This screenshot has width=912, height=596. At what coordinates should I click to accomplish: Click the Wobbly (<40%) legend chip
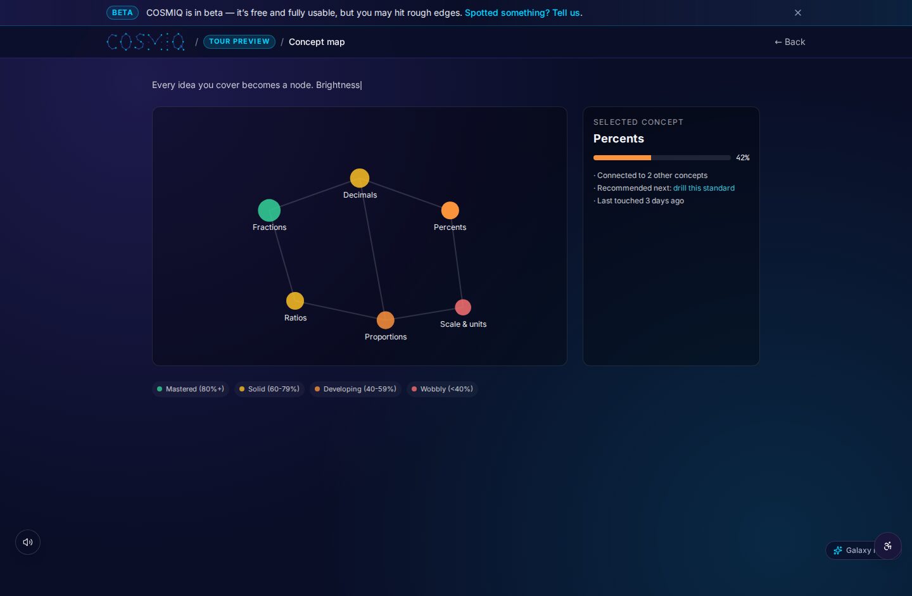442,389
